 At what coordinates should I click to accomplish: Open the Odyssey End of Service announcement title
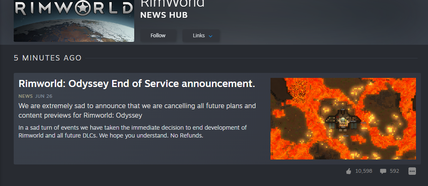[x=137, y=84]
